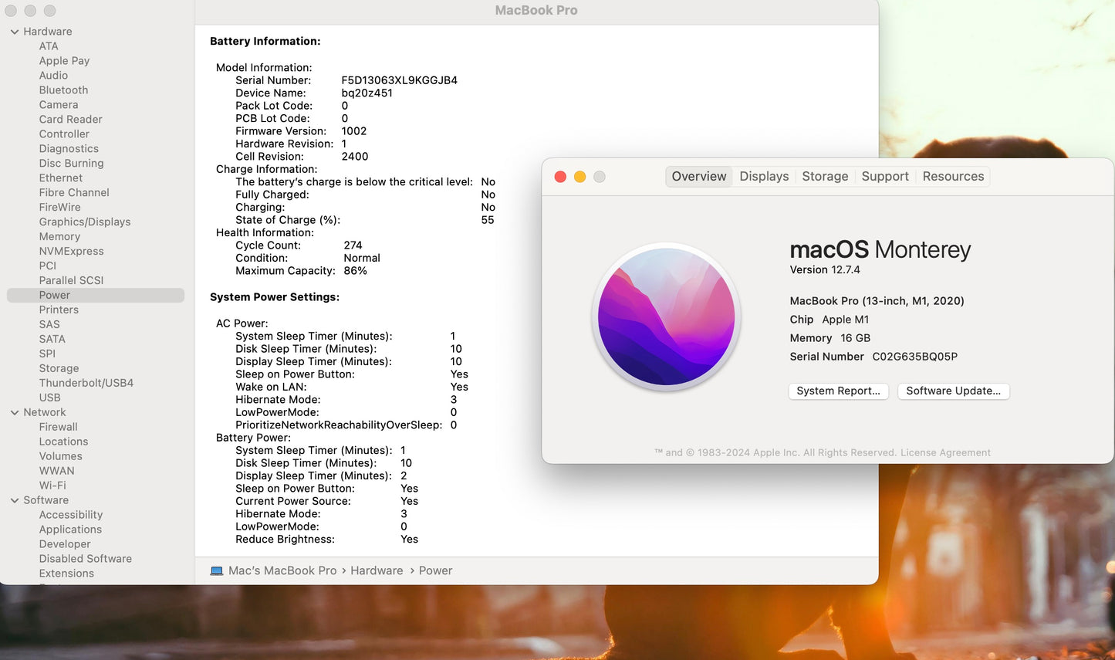The width and height of the screenshot is (1115, 660).
Task: Click the laptop icon in the path bar
Action: tap(217, 571)
